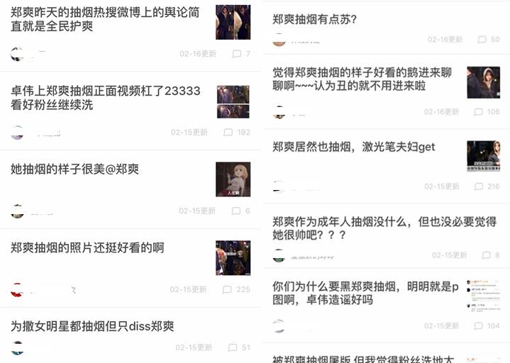Tap author avatar under '郑爽作为成年人抽烟没什么' post

pos(279,255)
